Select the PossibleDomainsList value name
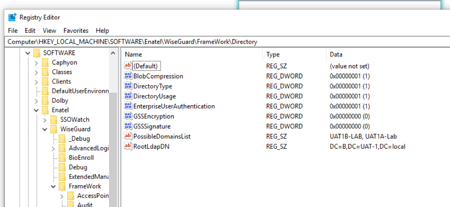The image size is (450, 207). 162,136
